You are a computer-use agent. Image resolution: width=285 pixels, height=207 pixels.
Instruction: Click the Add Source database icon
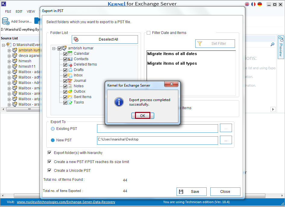click(6, 21)
